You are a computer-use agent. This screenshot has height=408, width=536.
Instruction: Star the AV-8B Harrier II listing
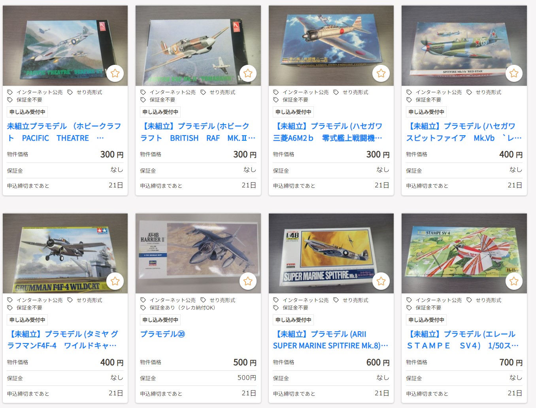(248, 281)
